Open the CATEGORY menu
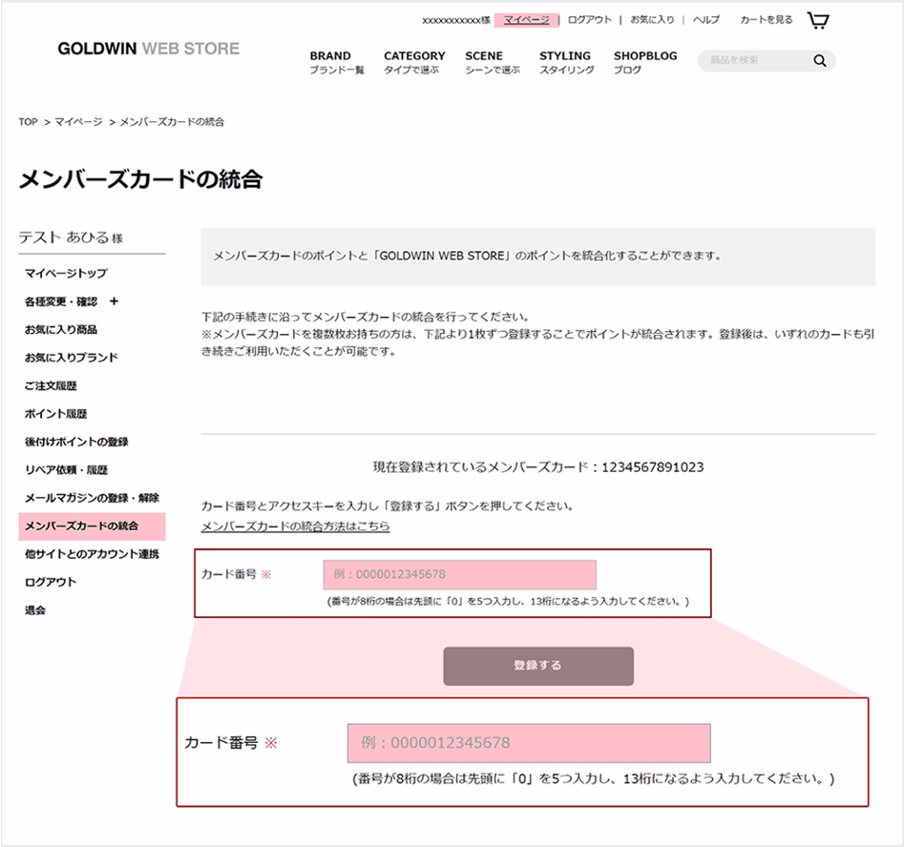 [414, 62]
